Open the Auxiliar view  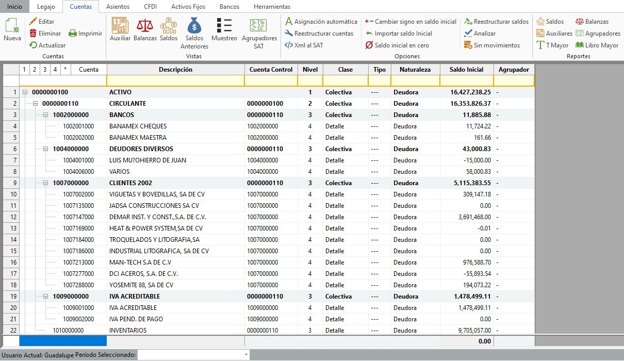[x=120, y=30]
